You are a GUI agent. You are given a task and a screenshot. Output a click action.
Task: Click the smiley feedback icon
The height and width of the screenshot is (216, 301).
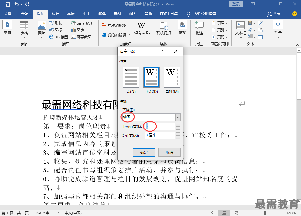(294, 14)
